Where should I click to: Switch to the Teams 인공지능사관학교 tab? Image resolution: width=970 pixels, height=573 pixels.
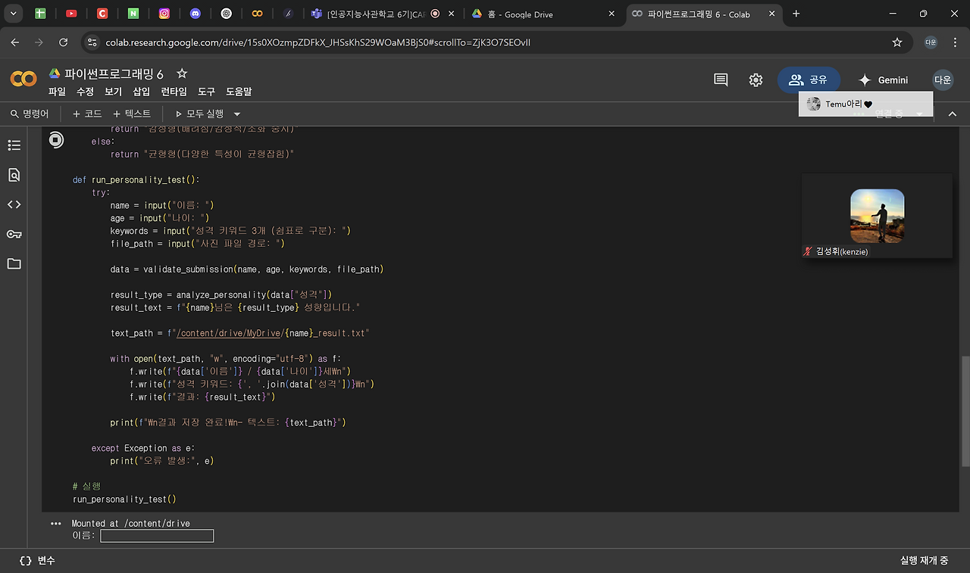(384, 14)
